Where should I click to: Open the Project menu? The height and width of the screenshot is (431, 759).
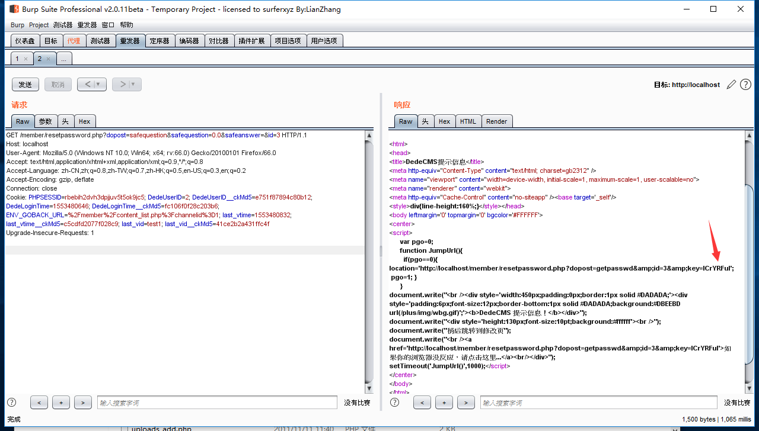(39, 25)
